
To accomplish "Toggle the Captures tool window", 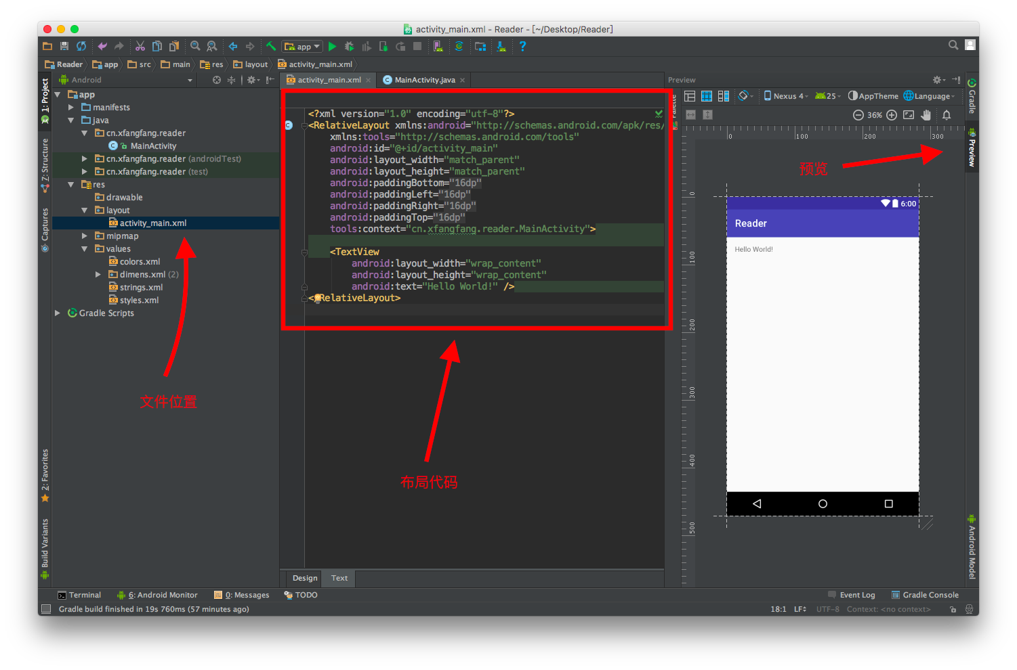I will pos(45,230).
